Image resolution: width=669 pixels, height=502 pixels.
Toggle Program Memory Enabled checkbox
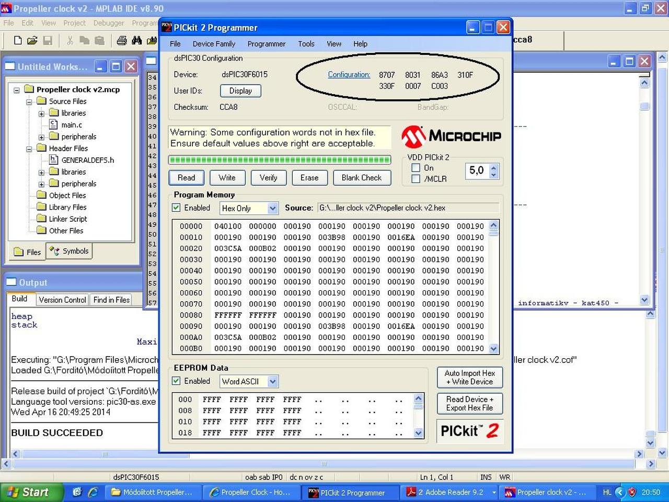coord(177,208)
